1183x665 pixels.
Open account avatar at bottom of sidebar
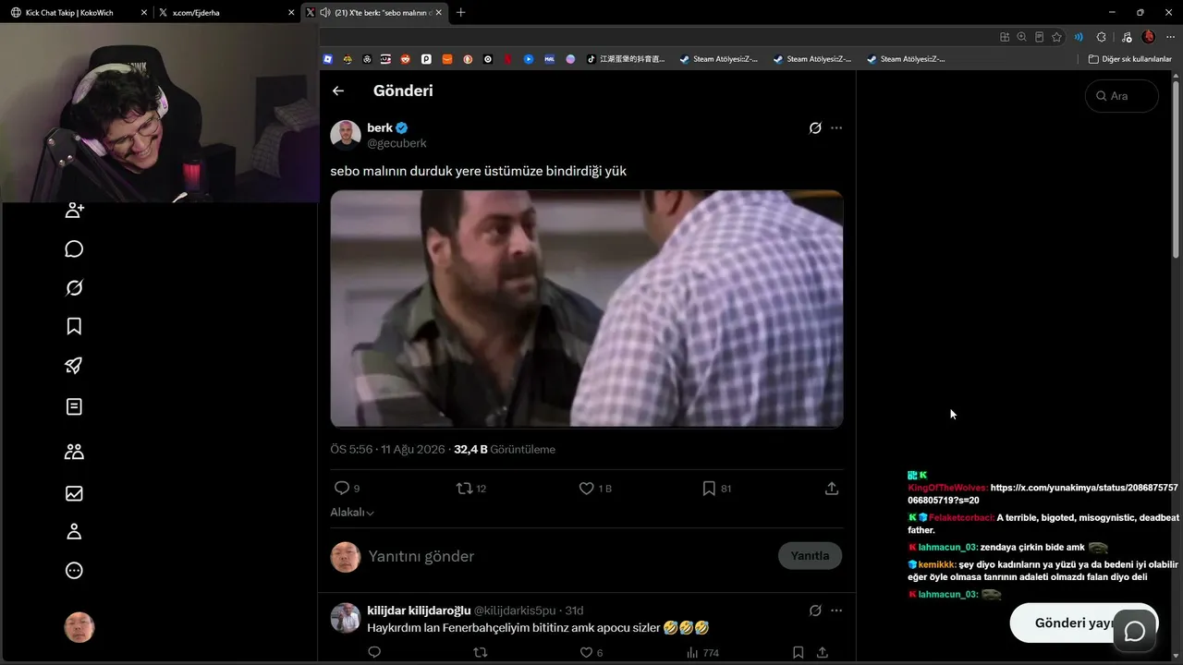coord(79,627)
